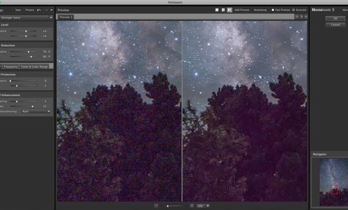This screenshot has height=210, width=348.
Task: Go to next preview tab arrow
Action: tap(302, 17)
